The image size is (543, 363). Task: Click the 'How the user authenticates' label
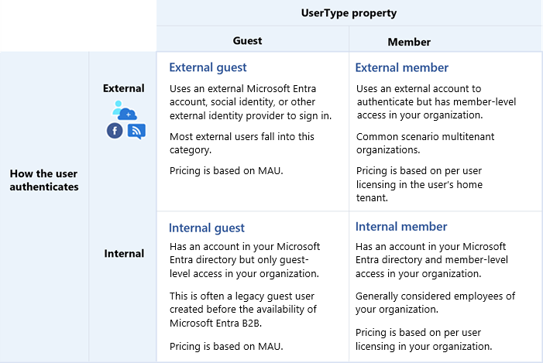[44, 180]
